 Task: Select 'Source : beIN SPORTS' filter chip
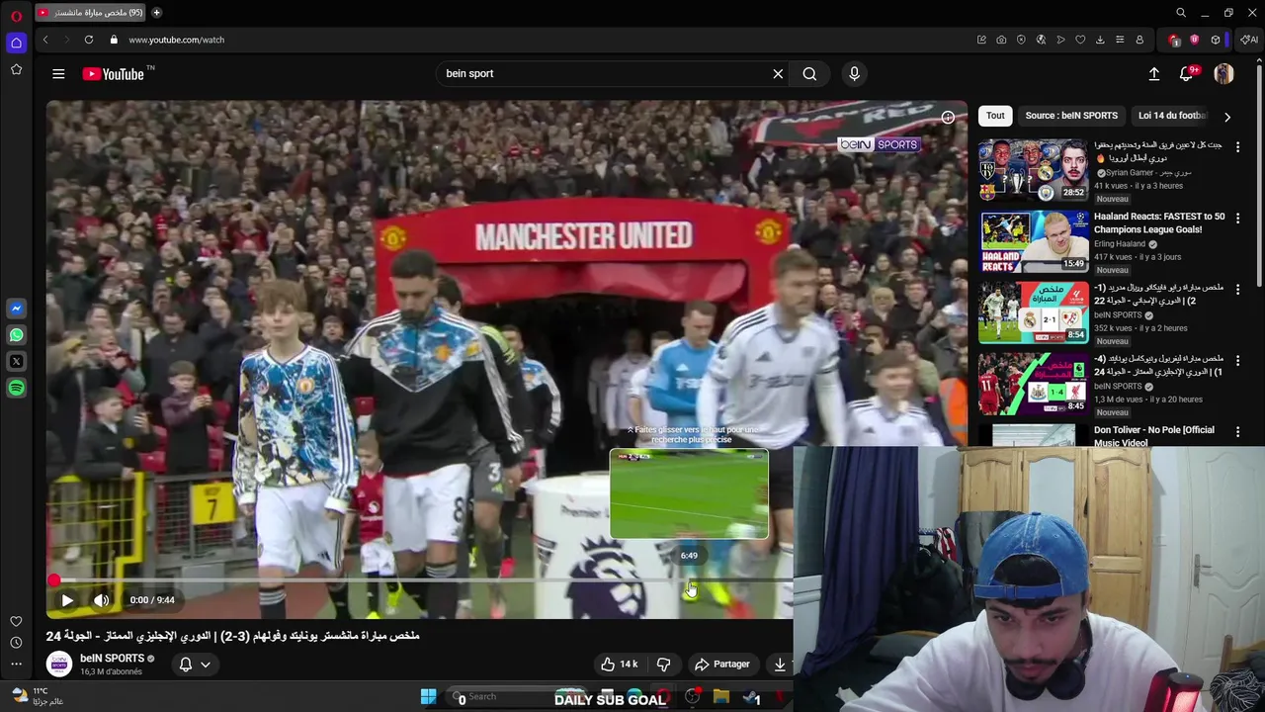(x=1071, y=116)
